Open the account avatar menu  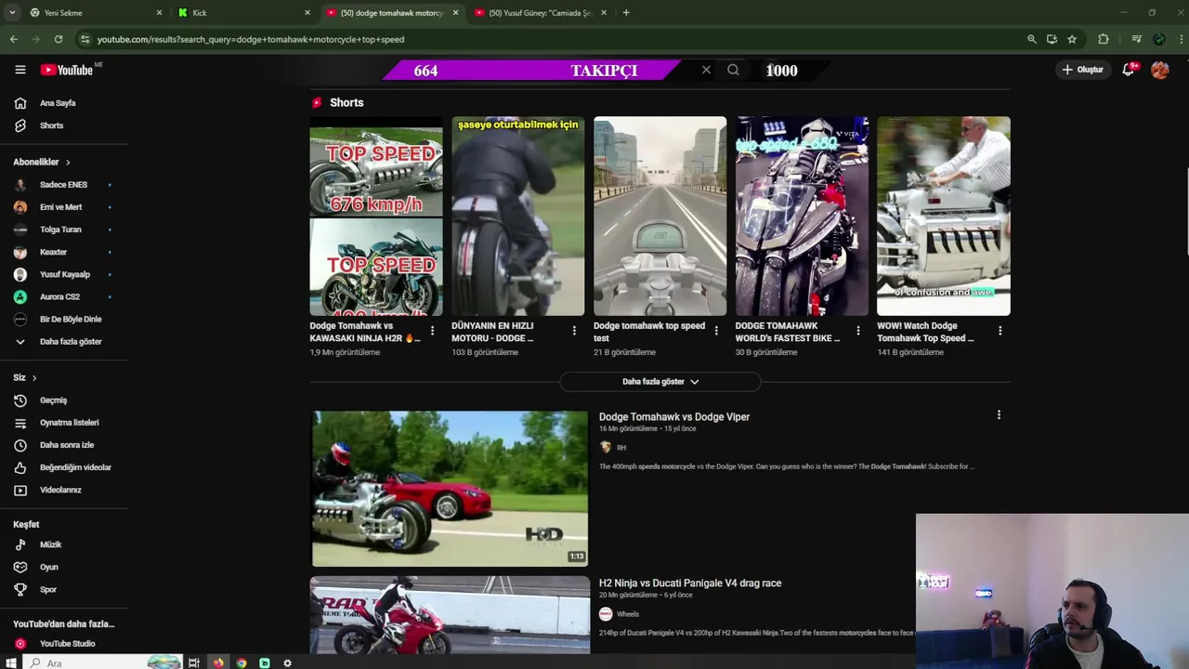1159,70
